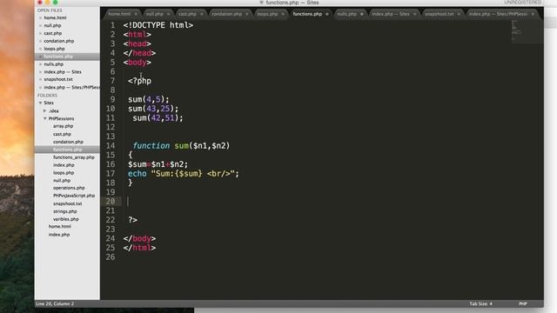Open nulls.php in the Open Files list
This screenshot has height=313, width=557.
[54, 64]
